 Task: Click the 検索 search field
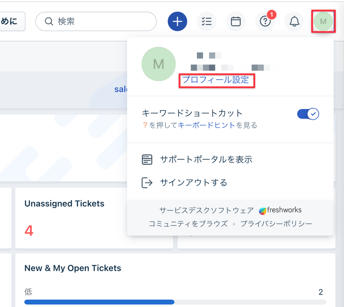tap(96, 21)
